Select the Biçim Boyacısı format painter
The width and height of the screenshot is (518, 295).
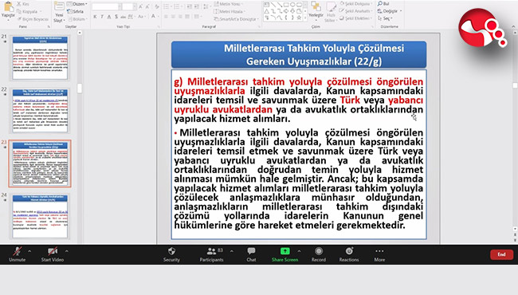pyautogui.click(x=33, y=19)
